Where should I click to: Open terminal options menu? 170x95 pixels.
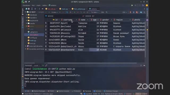tap(141, 65)
